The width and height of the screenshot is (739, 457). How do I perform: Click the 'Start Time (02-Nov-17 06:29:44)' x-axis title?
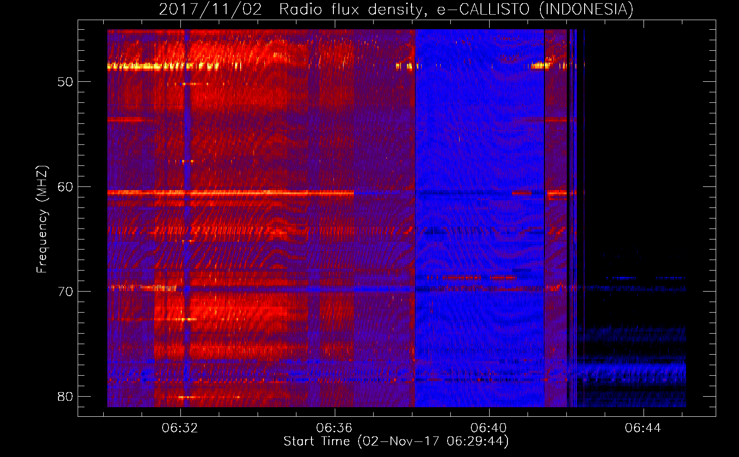pos(396,441)
